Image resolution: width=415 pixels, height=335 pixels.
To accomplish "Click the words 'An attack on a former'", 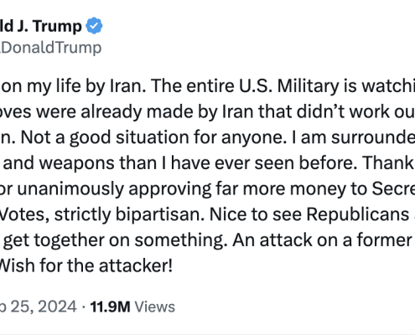I will (322, 240).
